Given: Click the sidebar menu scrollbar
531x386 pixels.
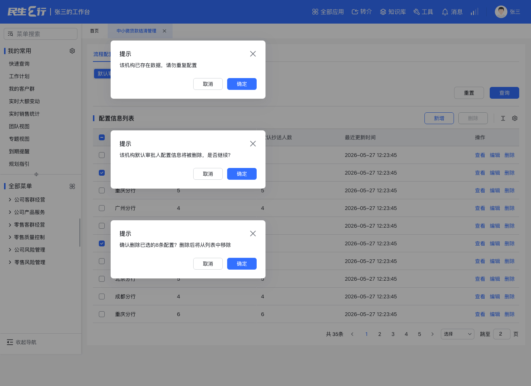Looking at the screenshot, I should click(80, 233).
